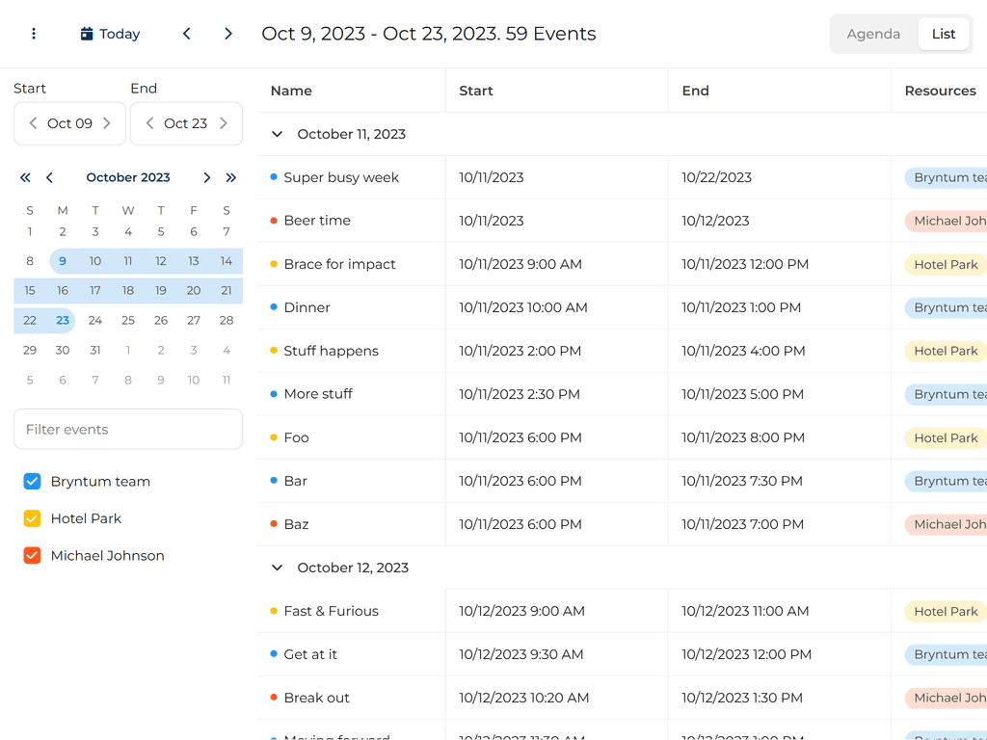
Task: Jump to next year with the double-right chevron
Action: tap(231, 177)
